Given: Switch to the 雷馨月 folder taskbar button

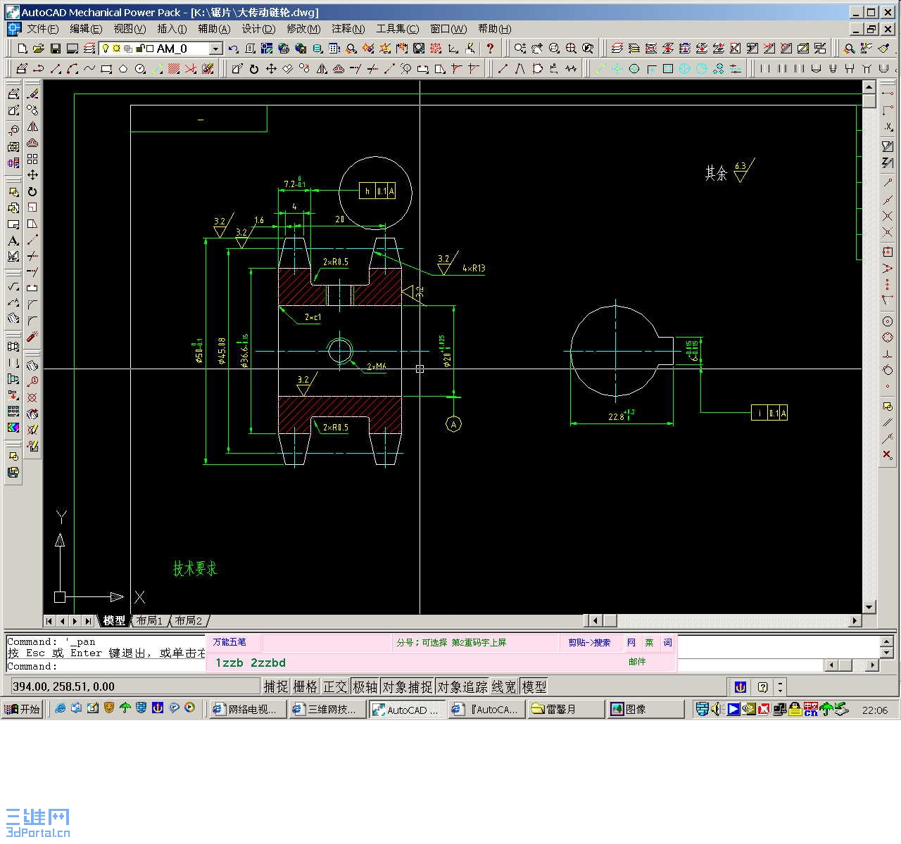Looking at the screenshot, I should 566,709.
